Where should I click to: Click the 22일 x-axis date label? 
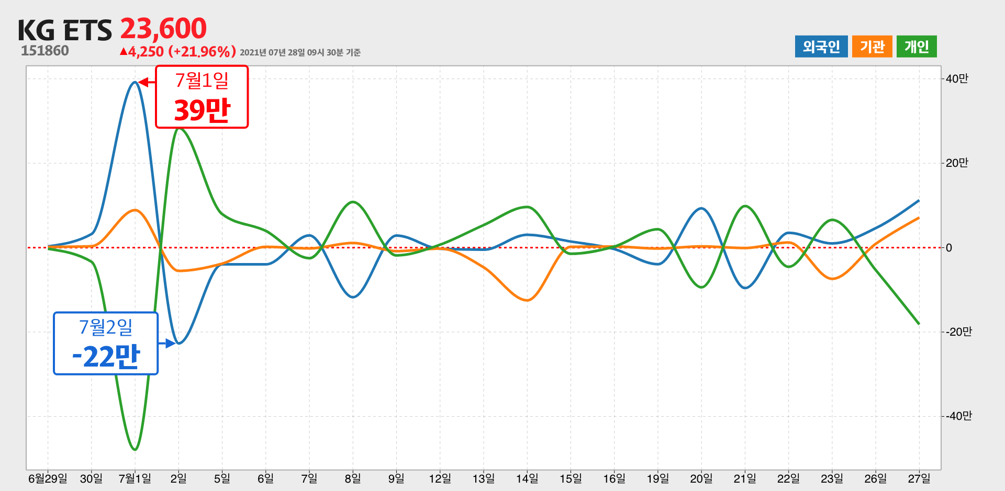[788, 478]
